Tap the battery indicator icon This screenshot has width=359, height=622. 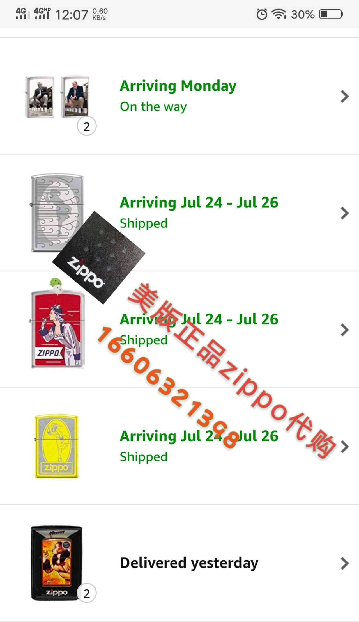[331, 14]
